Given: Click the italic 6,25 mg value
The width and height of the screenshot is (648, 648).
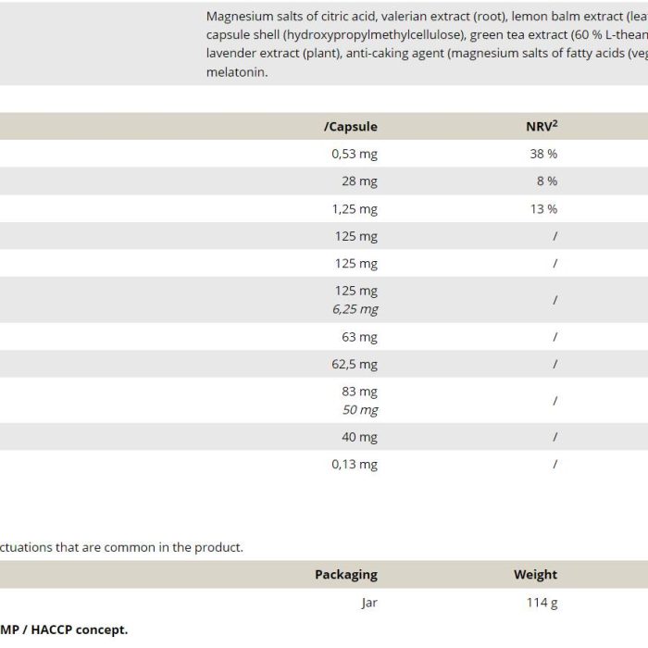Looking at the screenshot, I should pos(355,309).
